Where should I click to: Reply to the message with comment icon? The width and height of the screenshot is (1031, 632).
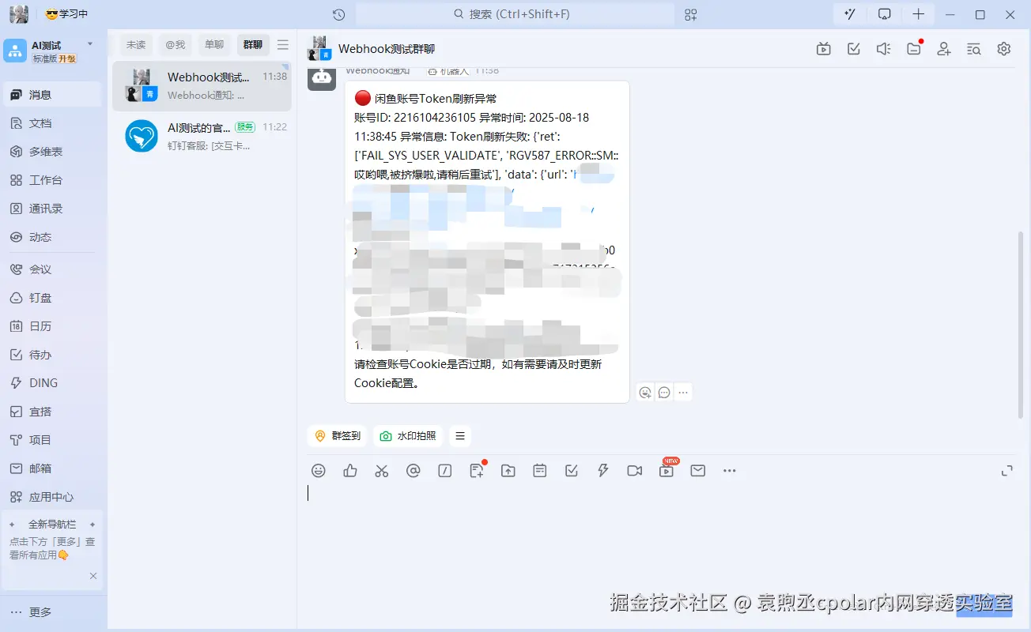665,393
